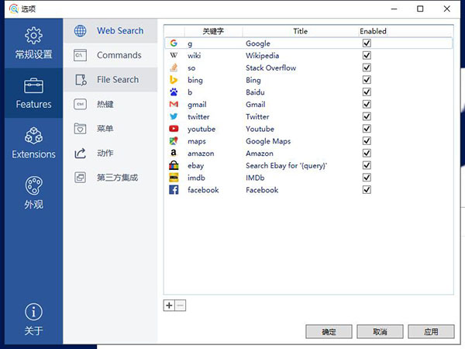Viewport: 465px width, 349px height.
Task: Open the Commands tab
Action: [119, 55]
